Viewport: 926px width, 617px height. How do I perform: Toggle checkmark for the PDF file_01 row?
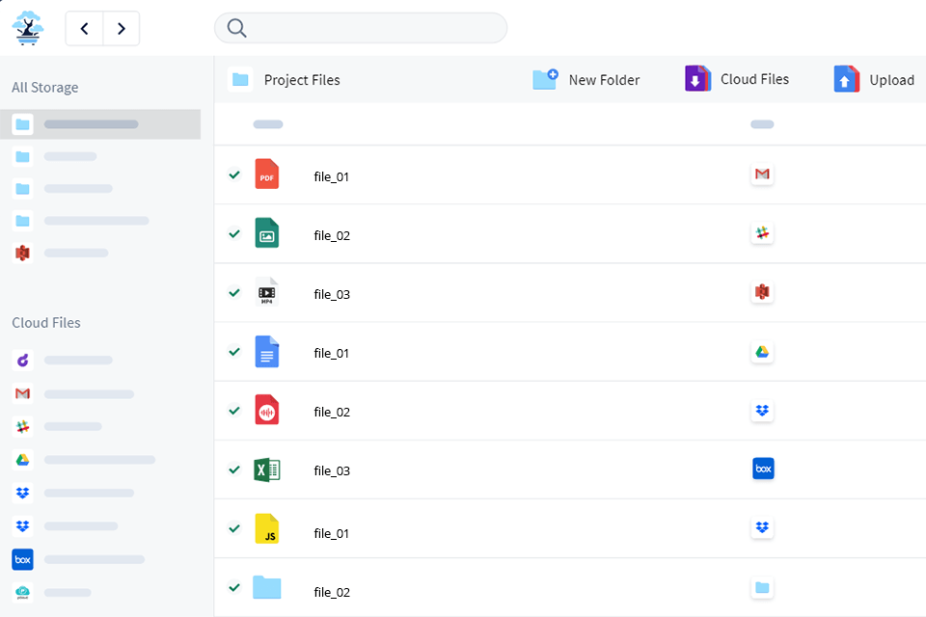(234, 174)
